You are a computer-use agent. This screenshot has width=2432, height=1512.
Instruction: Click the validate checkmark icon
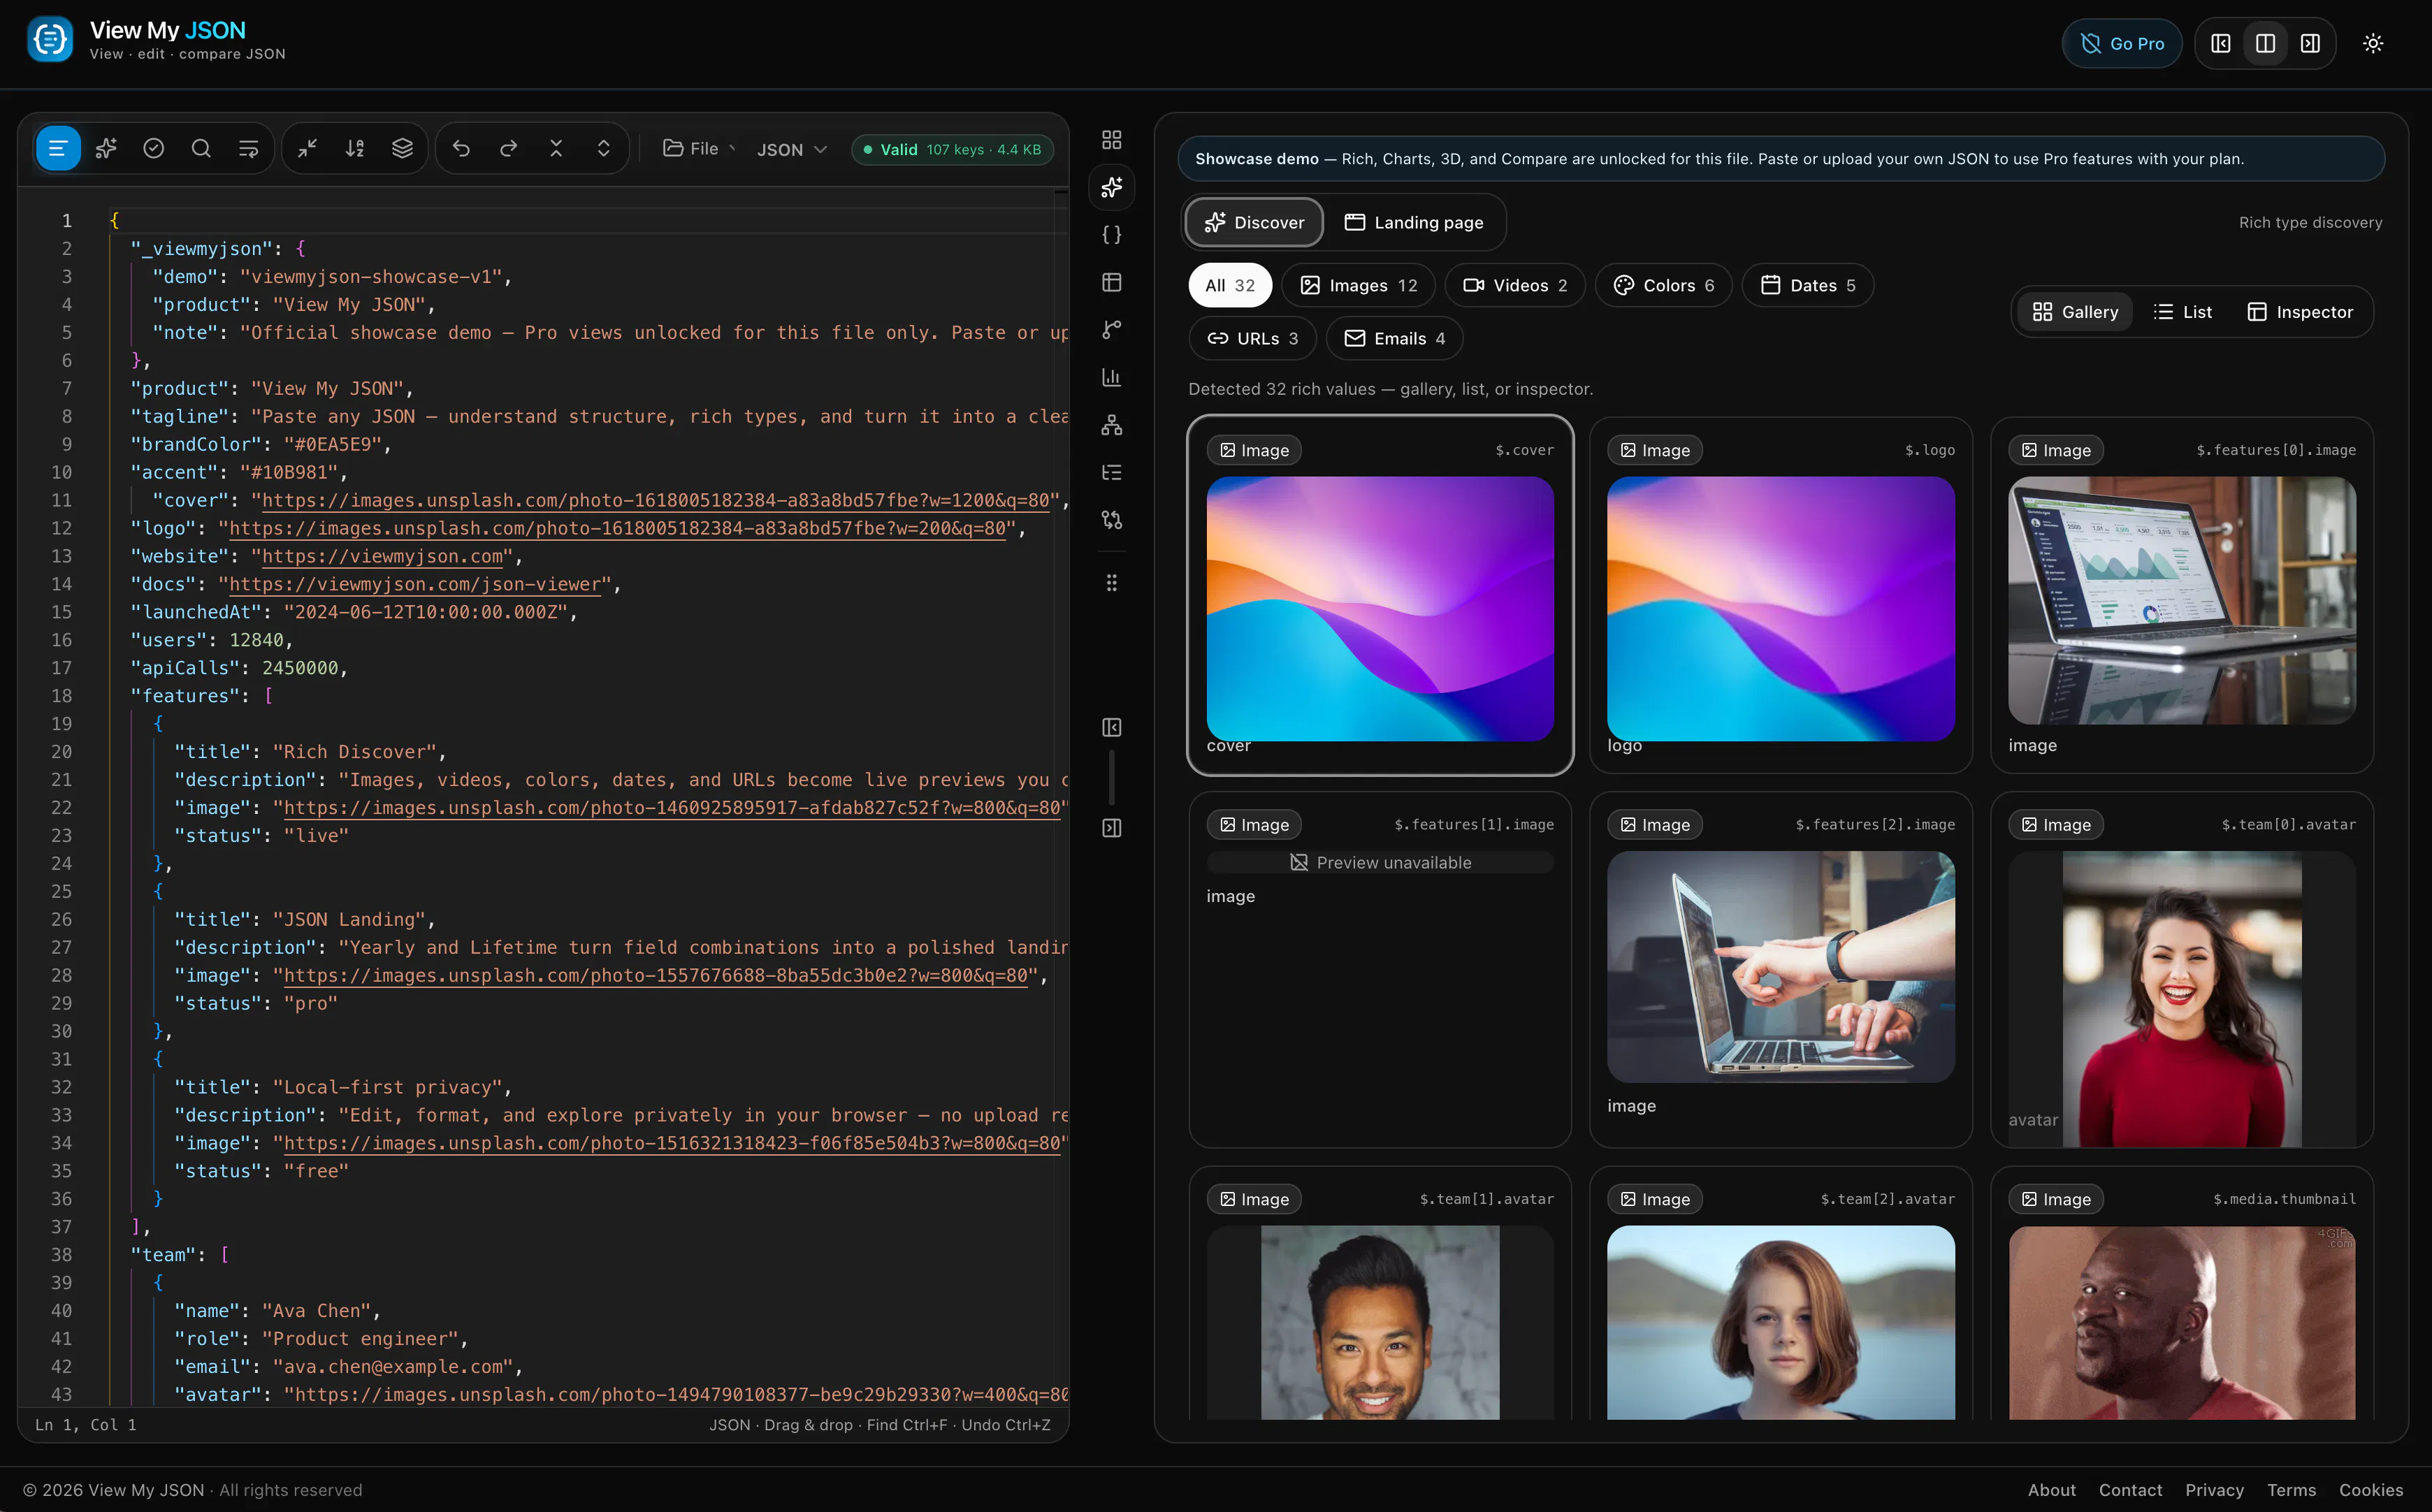(x=153, y=149)
